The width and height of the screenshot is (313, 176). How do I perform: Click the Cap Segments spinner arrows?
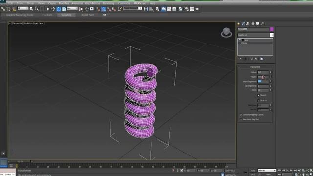click(270, 86)
